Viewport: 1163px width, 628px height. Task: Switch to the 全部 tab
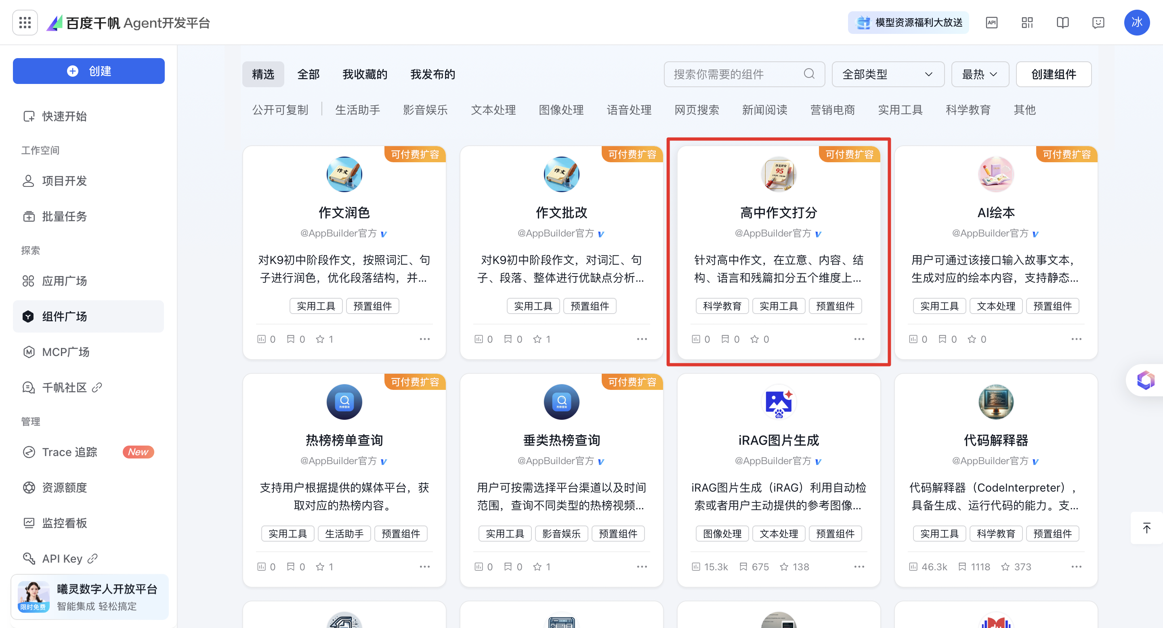[x=309, y=74]
